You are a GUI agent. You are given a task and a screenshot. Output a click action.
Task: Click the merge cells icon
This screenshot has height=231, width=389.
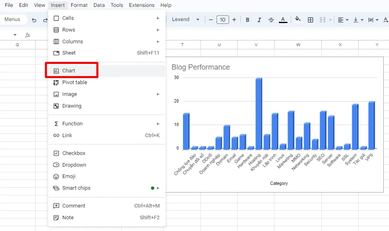[322, 20]
